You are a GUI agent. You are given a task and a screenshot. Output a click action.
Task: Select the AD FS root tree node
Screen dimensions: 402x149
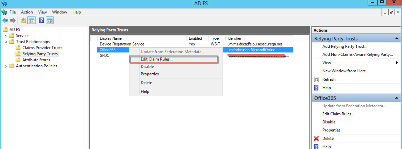tap(15, 30)
